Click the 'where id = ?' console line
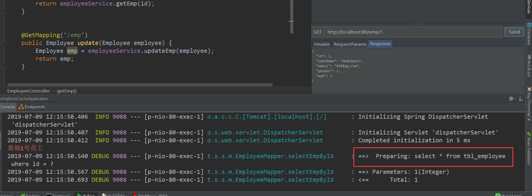This screenshot has height=196, width=532. [32, 164]
